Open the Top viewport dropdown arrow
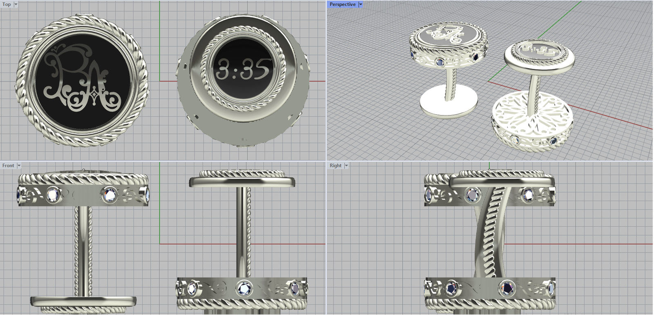The width and height of the screenshot is (654, 315). [16, 4]
